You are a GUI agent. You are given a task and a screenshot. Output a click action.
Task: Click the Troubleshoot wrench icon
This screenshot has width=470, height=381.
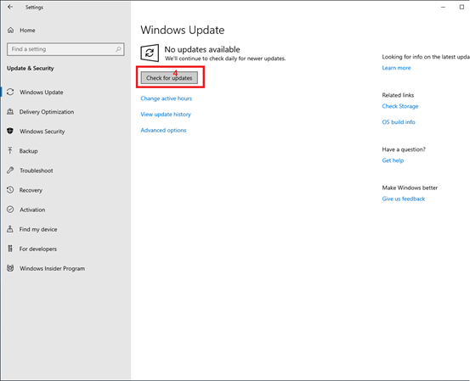[x=10, y=171]
